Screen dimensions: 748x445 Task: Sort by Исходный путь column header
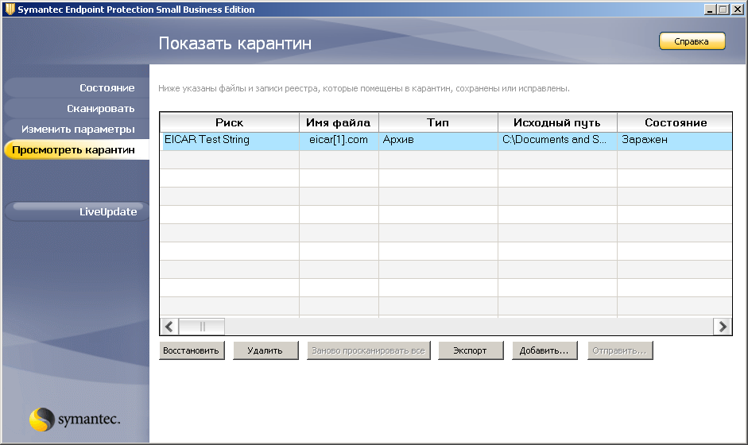(x=557, y=122)
